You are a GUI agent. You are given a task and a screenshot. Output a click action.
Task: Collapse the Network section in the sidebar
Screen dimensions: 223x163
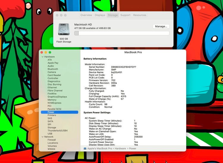[43, 137]
